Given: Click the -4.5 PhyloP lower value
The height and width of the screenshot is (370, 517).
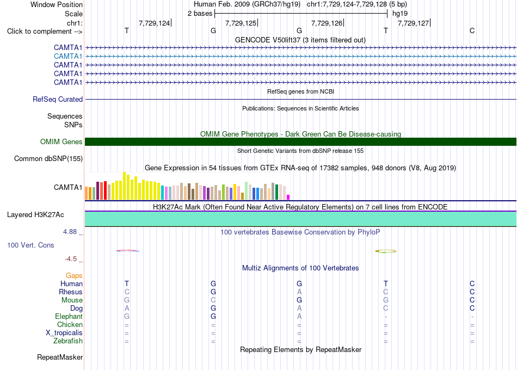Looking at the screenshot, I should 71,259.
